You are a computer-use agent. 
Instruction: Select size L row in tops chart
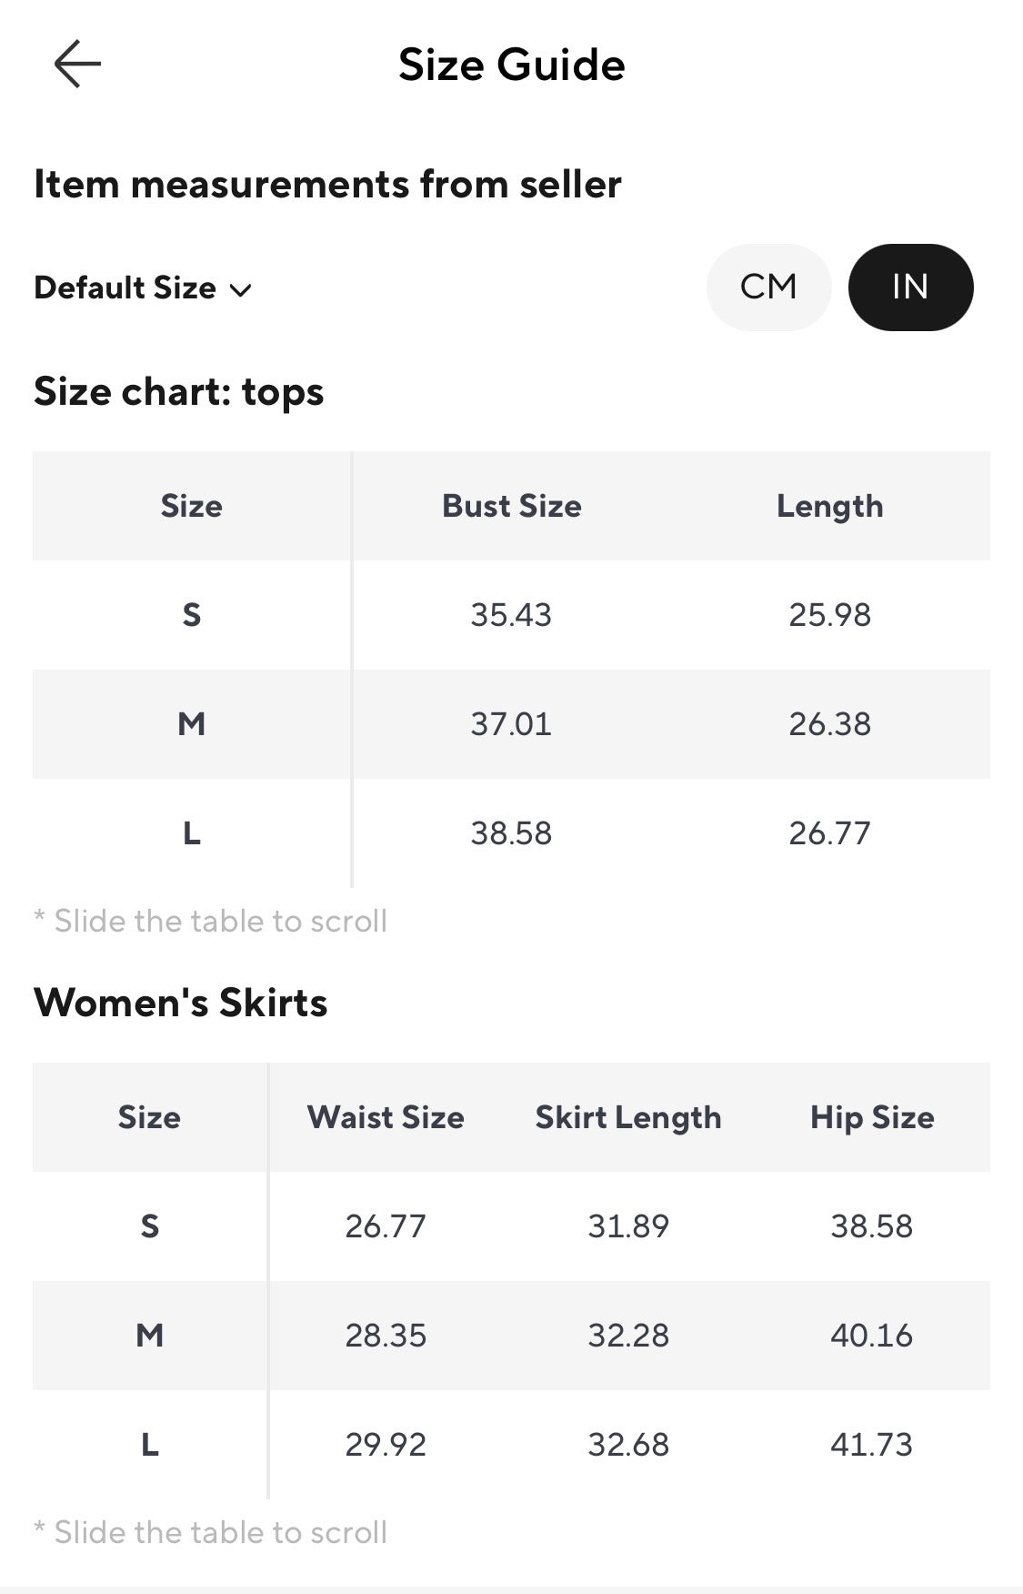pyautogui.click(x=511, y=833)
